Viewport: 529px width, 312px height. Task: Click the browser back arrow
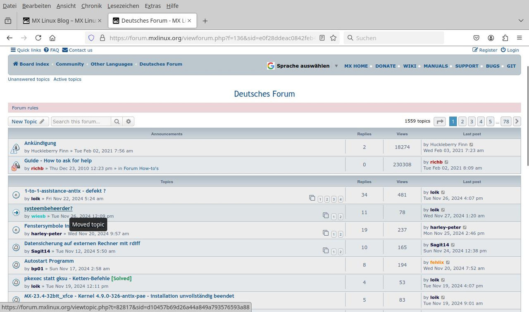coord(10,38)
